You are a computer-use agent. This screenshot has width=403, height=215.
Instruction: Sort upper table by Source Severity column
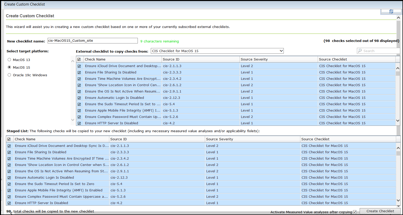point(279,59)
